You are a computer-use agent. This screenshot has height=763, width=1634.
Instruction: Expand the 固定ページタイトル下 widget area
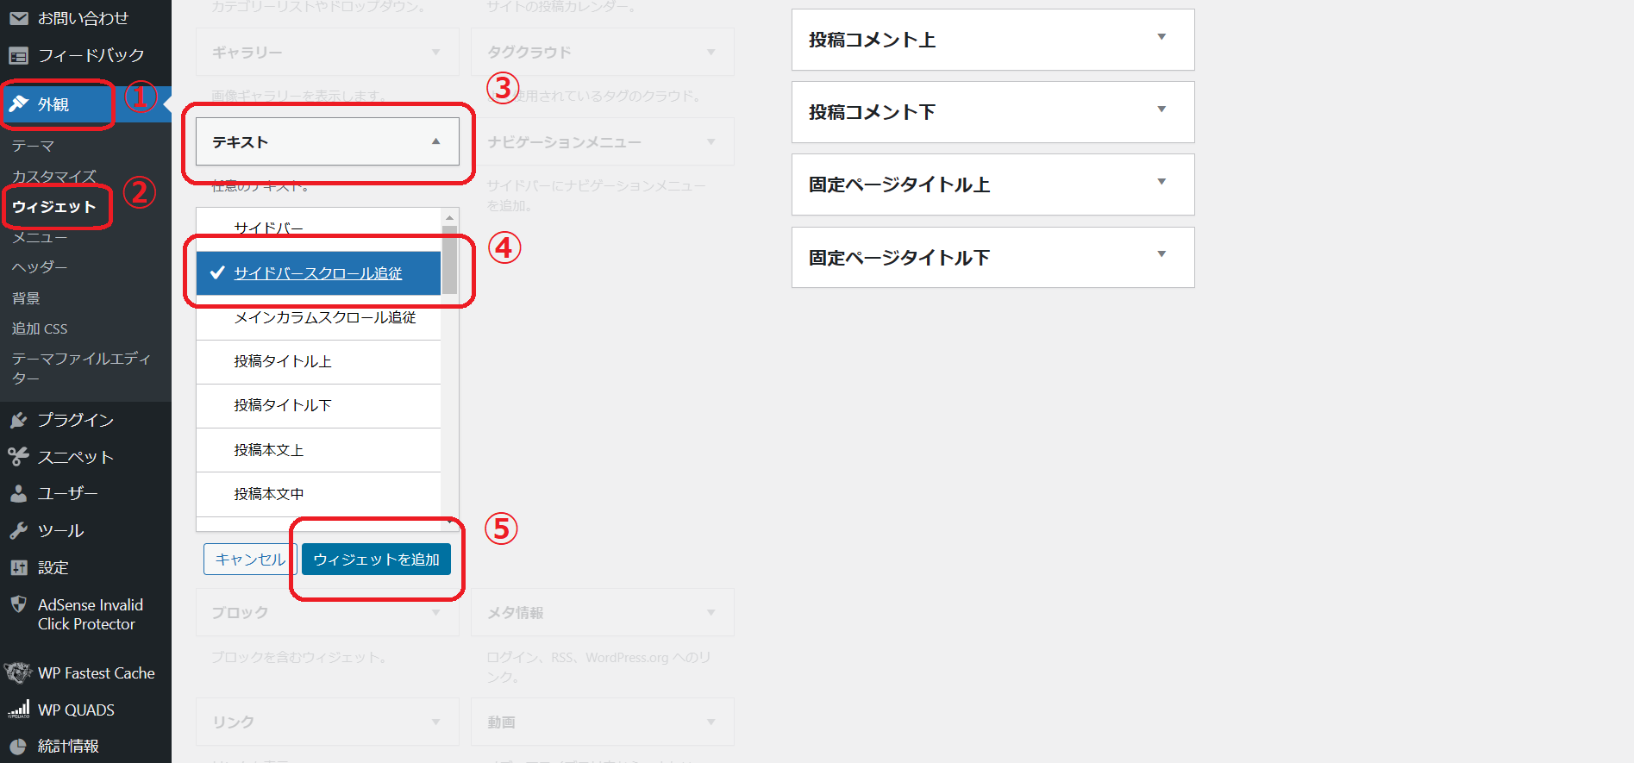coord(1161,254)
